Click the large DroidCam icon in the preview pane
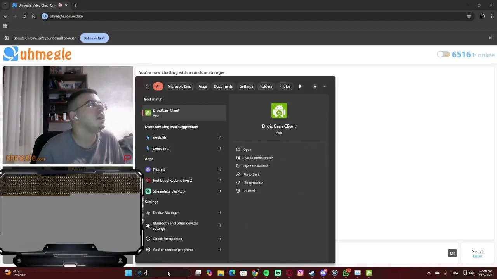Image resolution: width=497 pixels, height=279 pixels. pos(279,110)
